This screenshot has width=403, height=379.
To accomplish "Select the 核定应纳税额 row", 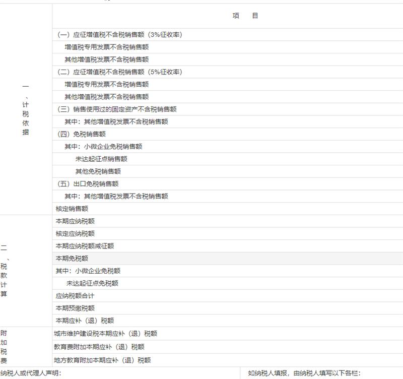I will pos(75,234).
